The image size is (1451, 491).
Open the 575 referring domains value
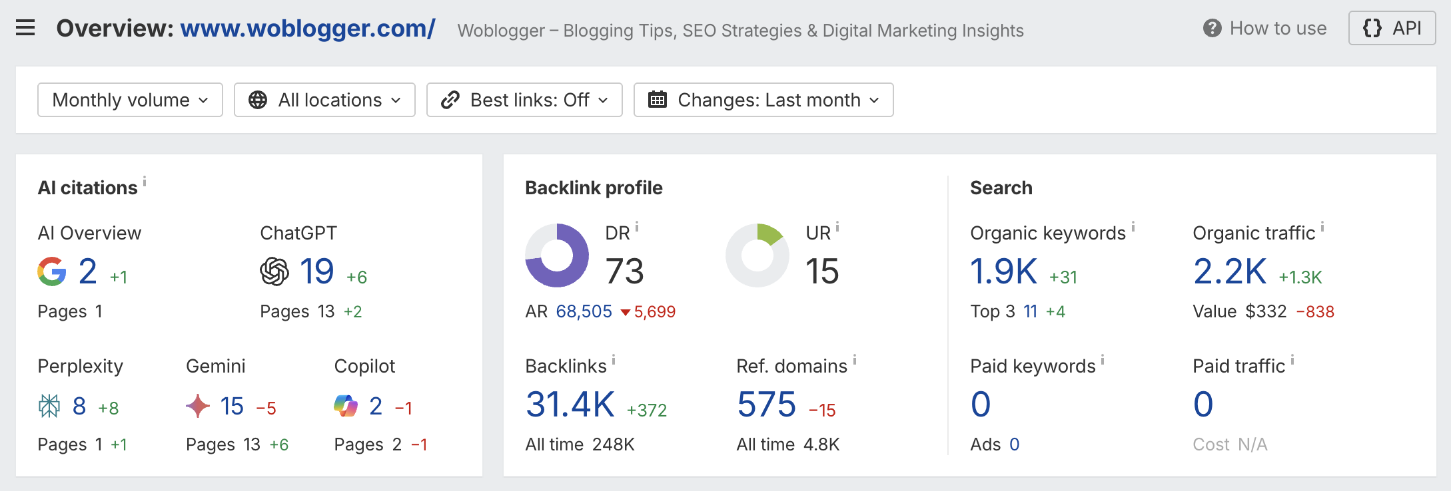766,405
